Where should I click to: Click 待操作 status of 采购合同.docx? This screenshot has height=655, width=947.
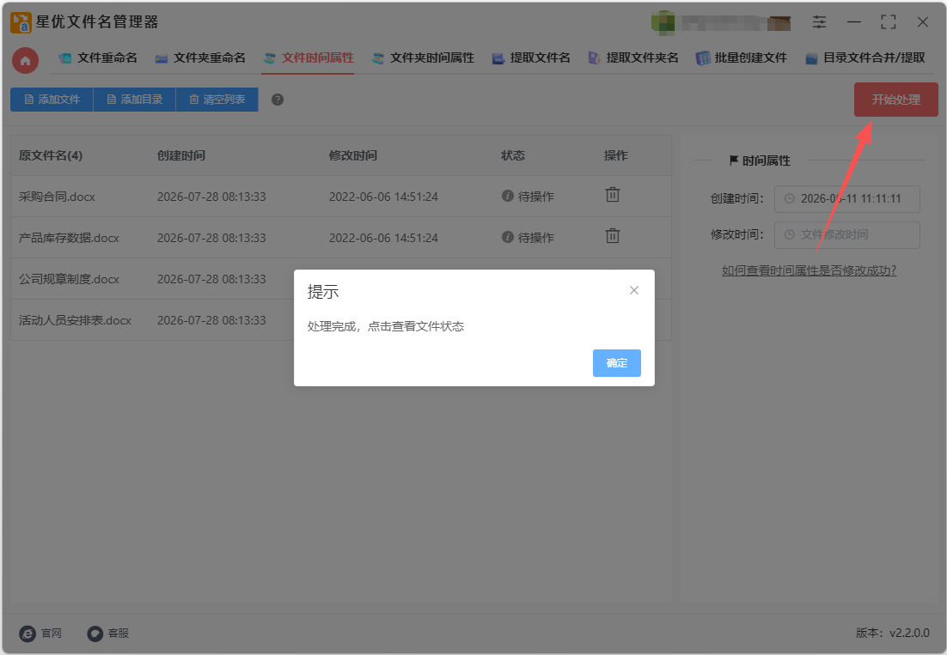(x=528, y=197)
